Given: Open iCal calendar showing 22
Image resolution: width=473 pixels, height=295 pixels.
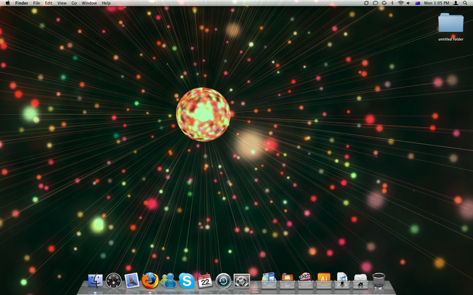Looking at the screenshot, I should pos(205,281).
